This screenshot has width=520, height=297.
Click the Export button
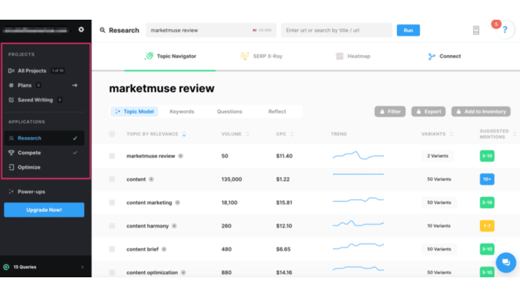pos(429,111)
